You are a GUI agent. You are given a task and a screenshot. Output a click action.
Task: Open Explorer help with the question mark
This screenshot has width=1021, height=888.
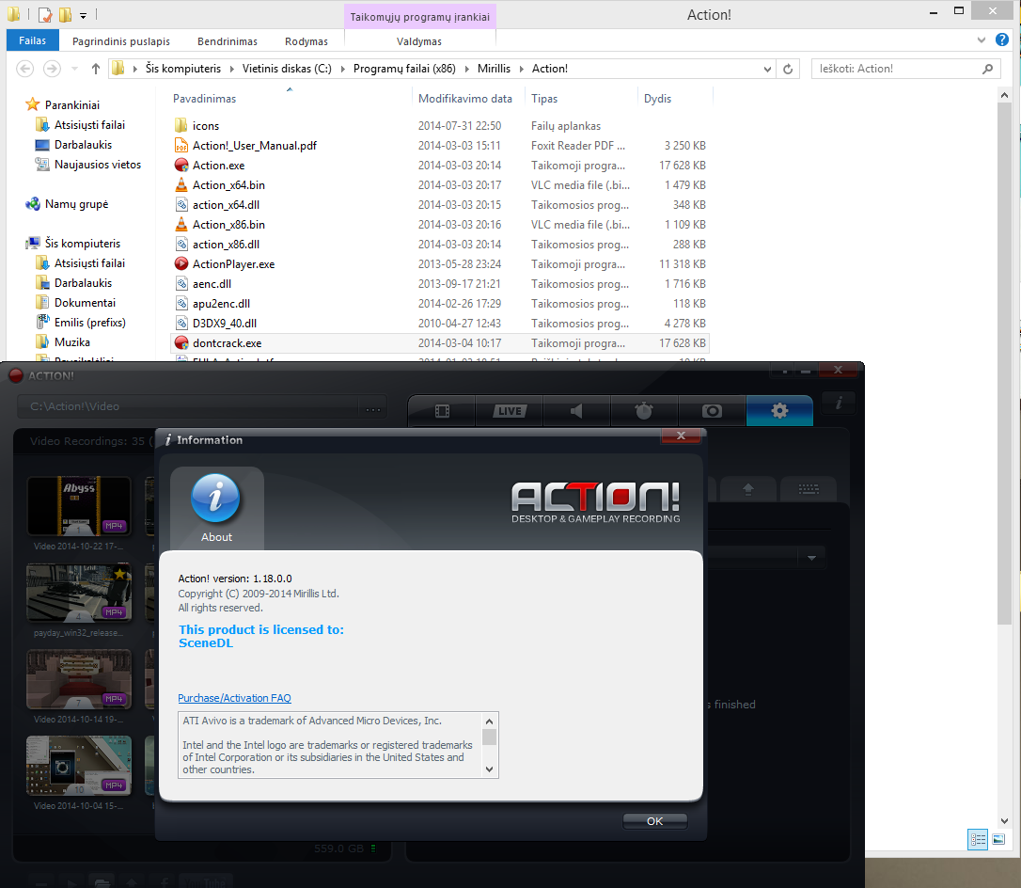coord(1002,40)
